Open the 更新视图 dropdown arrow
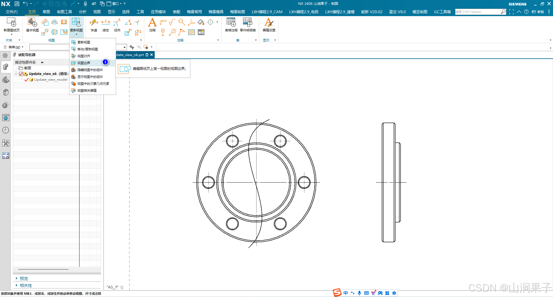 point(76,35)
